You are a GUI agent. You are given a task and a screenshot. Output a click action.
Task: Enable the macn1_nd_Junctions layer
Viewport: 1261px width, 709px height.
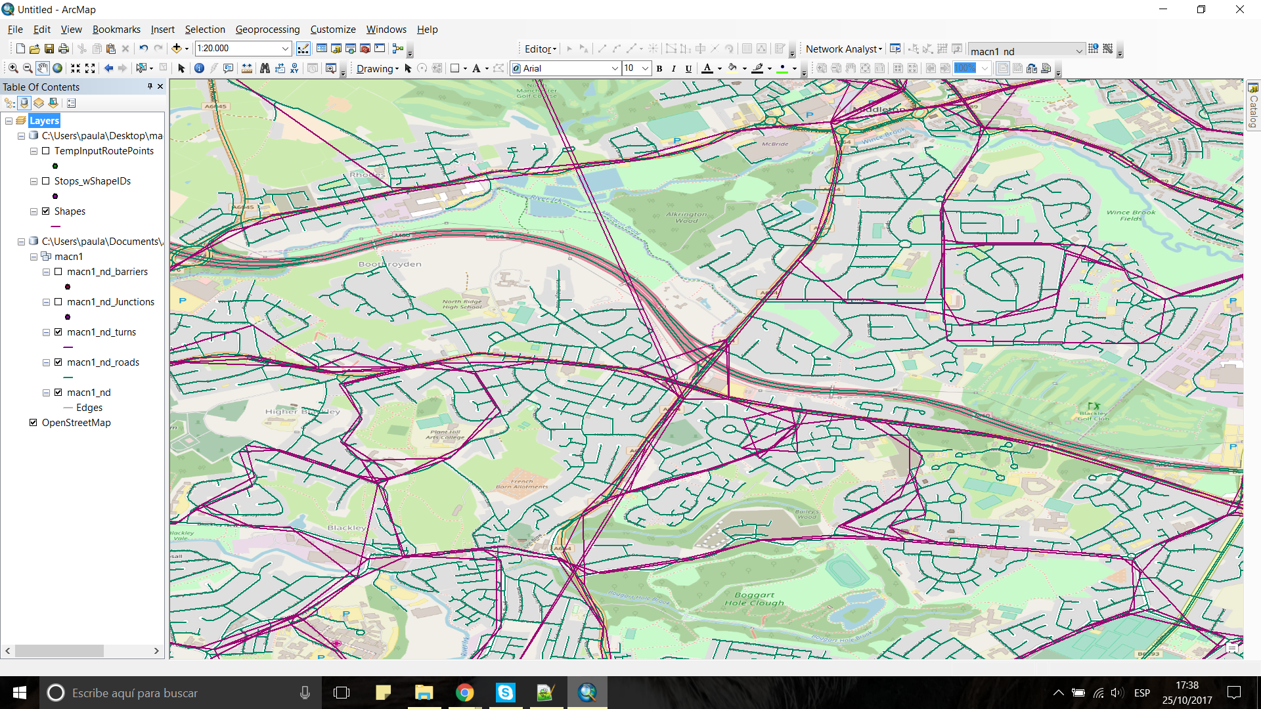(58, 302)
